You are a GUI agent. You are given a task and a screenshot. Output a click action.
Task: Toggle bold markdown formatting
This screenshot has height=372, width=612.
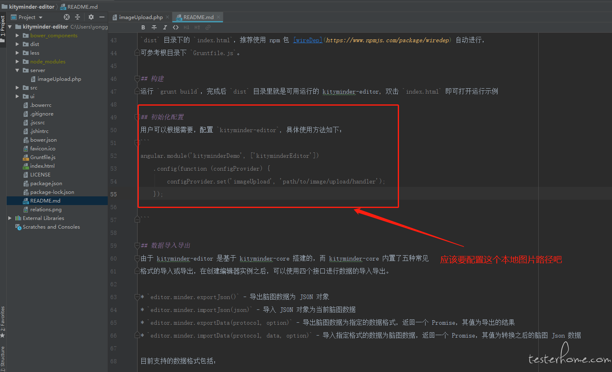tap(143, 27)
